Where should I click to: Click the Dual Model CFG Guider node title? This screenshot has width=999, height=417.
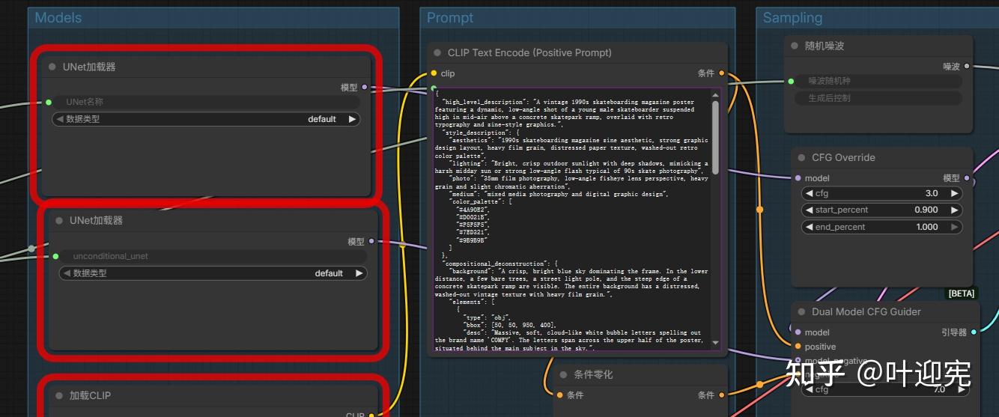866,311
